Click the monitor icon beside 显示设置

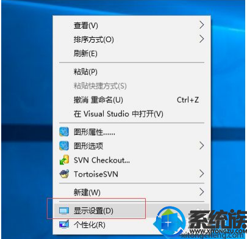click(x=64, y=211)
